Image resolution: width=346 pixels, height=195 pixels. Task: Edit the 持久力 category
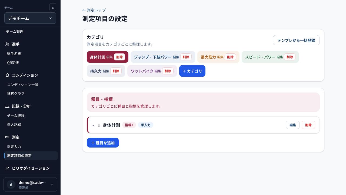point(106,71)
